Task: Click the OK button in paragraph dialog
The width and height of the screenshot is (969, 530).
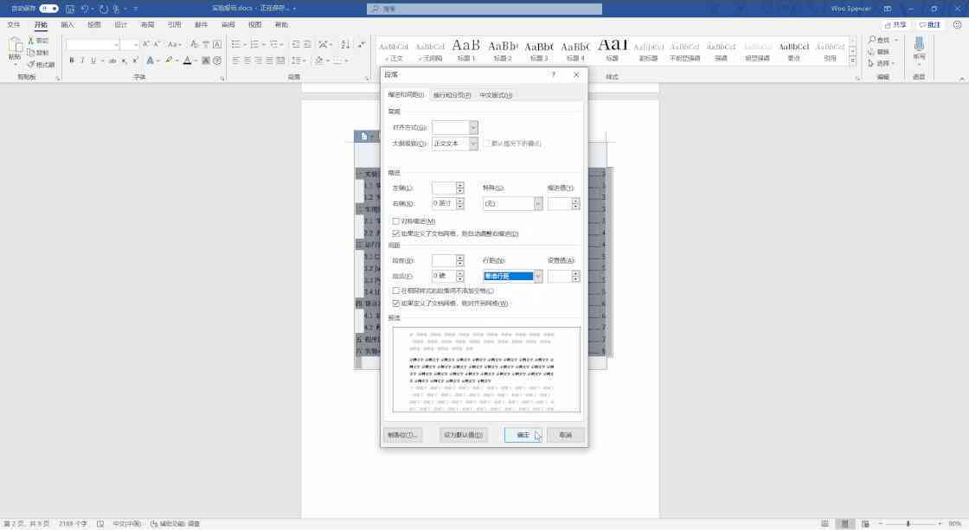Action: (x=523, y=435)
